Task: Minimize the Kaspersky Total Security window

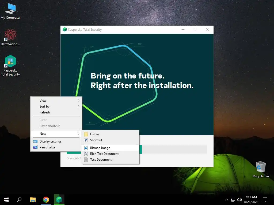Action: [183, 29]
